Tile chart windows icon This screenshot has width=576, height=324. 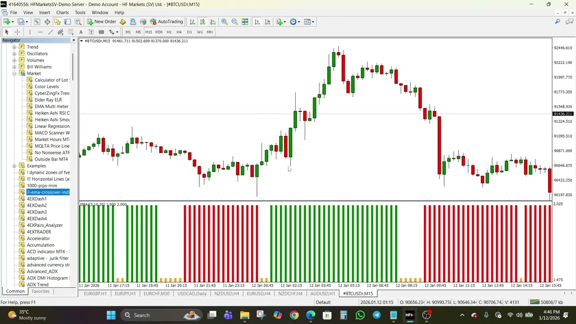245,22
